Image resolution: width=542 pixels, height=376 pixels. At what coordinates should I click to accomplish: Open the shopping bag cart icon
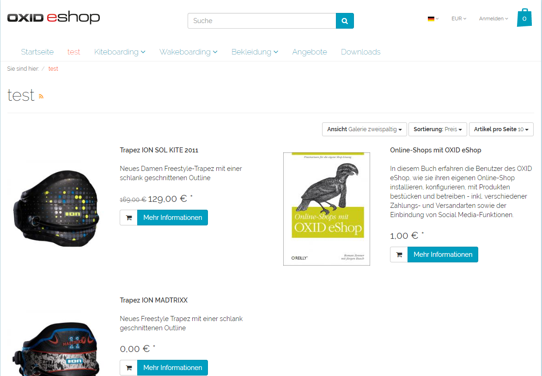tap(524, 18)
